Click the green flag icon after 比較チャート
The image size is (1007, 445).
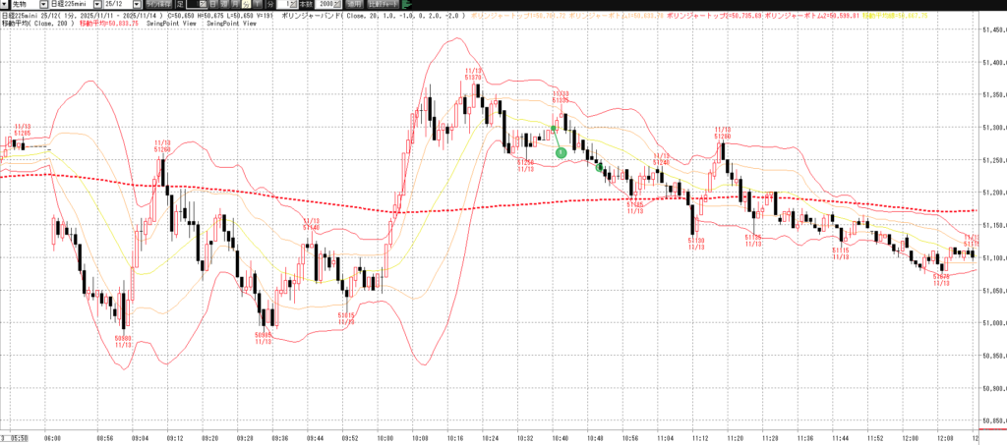(407, 5)
